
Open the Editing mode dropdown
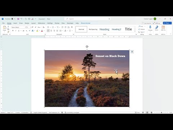pyautogui.click(x=157, y=23)
